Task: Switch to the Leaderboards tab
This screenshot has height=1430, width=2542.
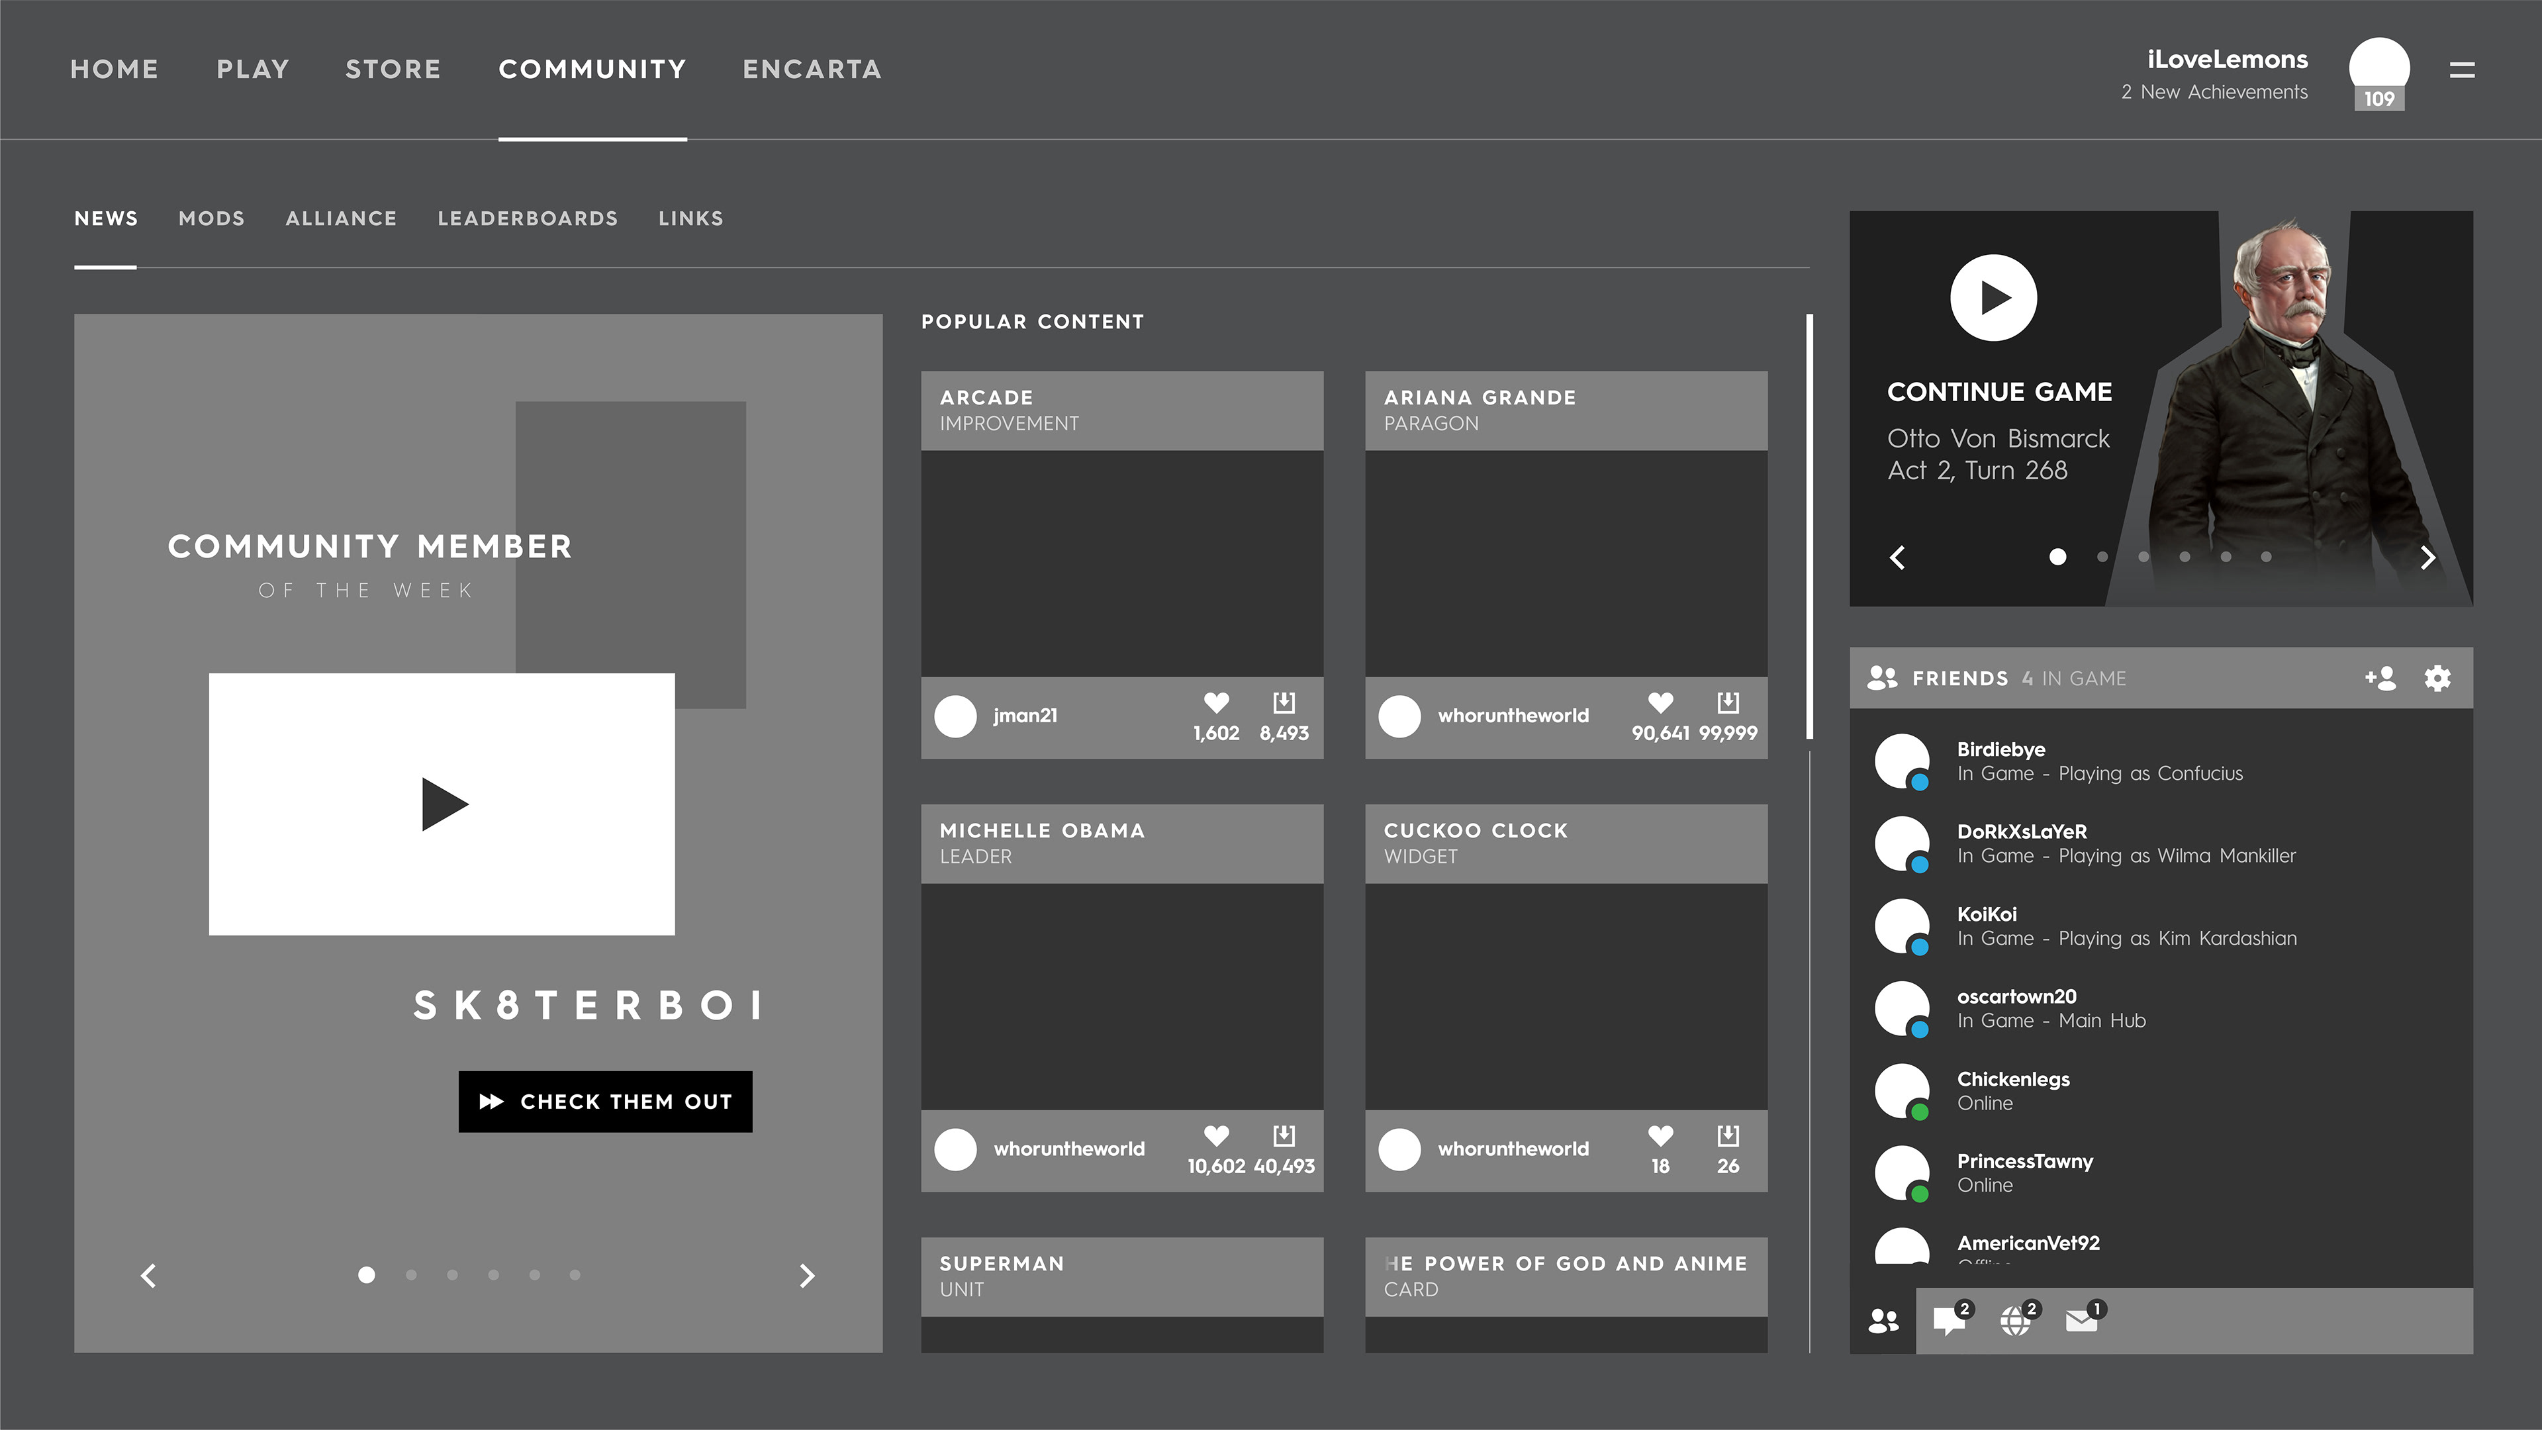Action: coord(527,218)
